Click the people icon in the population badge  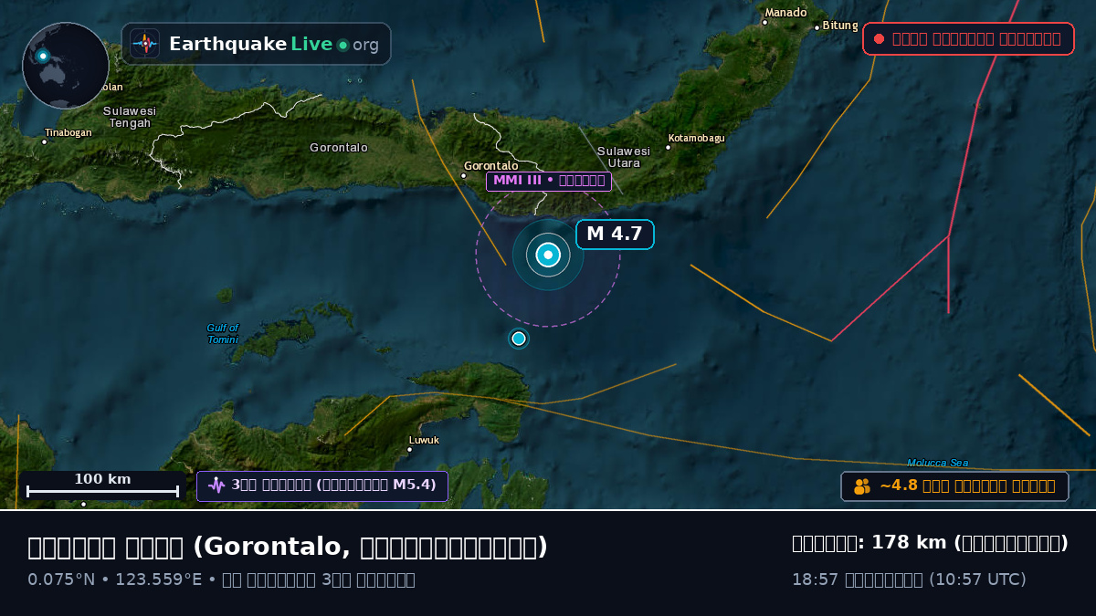tap(862, 486)
